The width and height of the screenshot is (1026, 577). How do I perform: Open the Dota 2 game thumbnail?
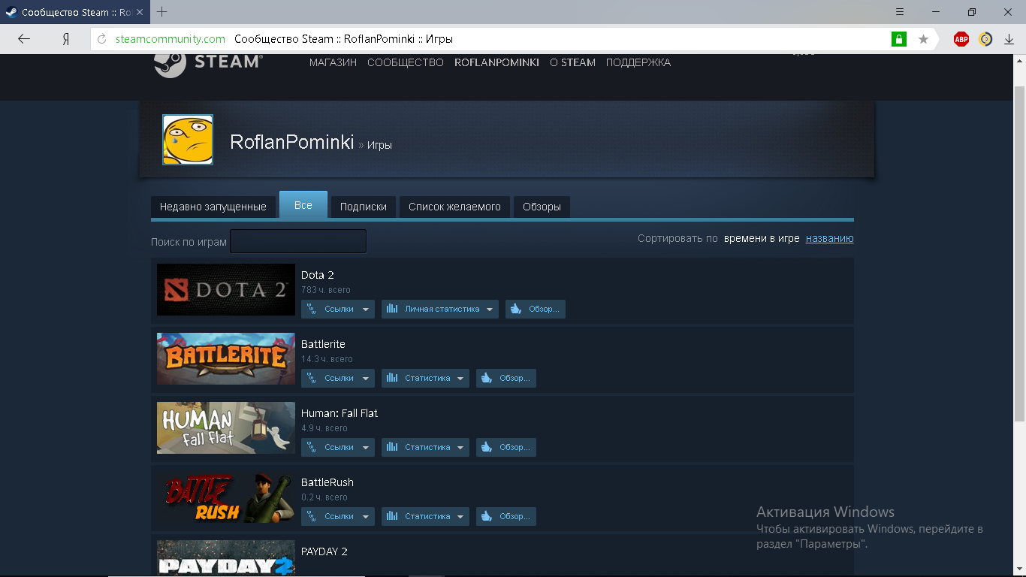coord(226,289)
